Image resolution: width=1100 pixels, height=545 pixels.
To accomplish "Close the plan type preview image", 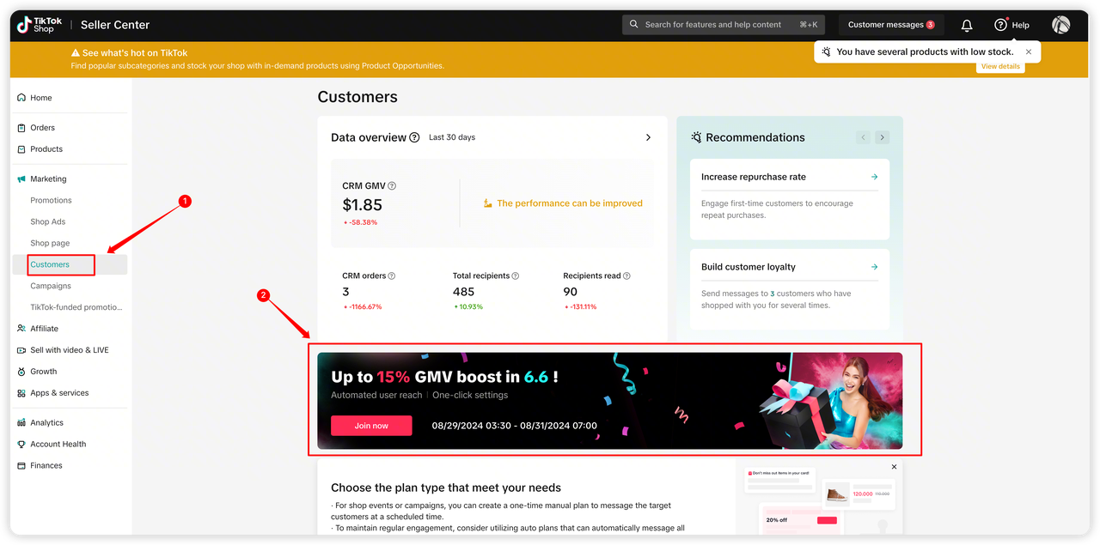I will [x=894, y=467].
